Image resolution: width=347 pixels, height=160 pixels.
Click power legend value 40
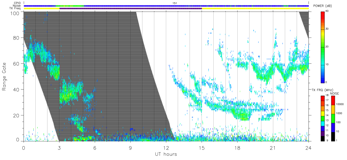pyautogui.click(x=327, y=11)
